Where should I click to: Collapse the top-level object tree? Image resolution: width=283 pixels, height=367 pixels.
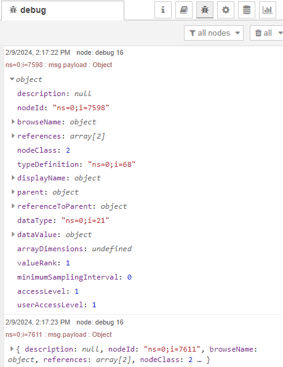[12, 79]
